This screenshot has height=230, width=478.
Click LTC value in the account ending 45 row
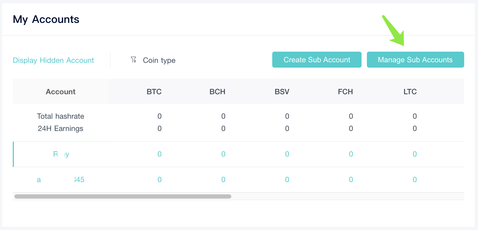[415, 179]
